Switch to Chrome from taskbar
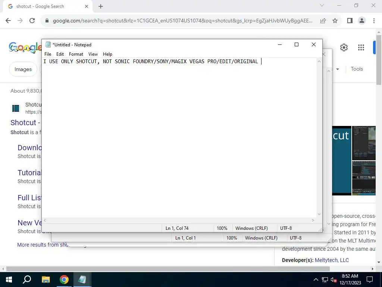The width and height of the screenshot is (382, 287). point(64,280)
